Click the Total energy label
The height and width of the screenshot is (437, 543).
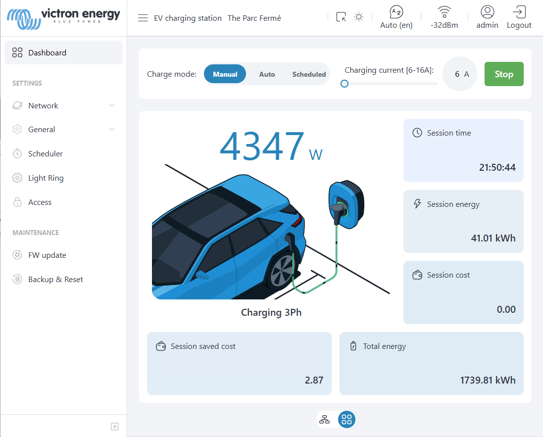click(x=385, y=346)
